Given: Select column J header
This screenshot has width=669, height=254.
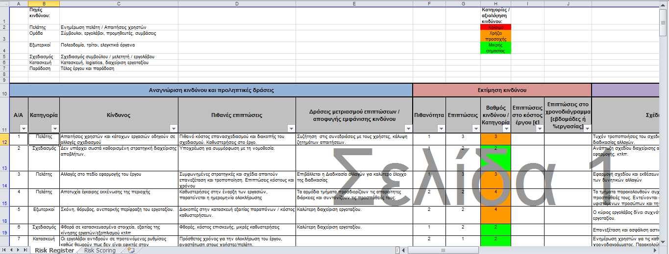Looking at the screenshot, I should (x=568, y=3).
